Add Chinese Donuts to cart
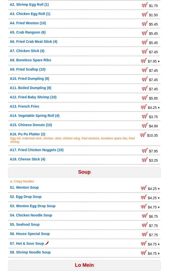The width and height of the screenshot is (169, 271). [145, 125]
